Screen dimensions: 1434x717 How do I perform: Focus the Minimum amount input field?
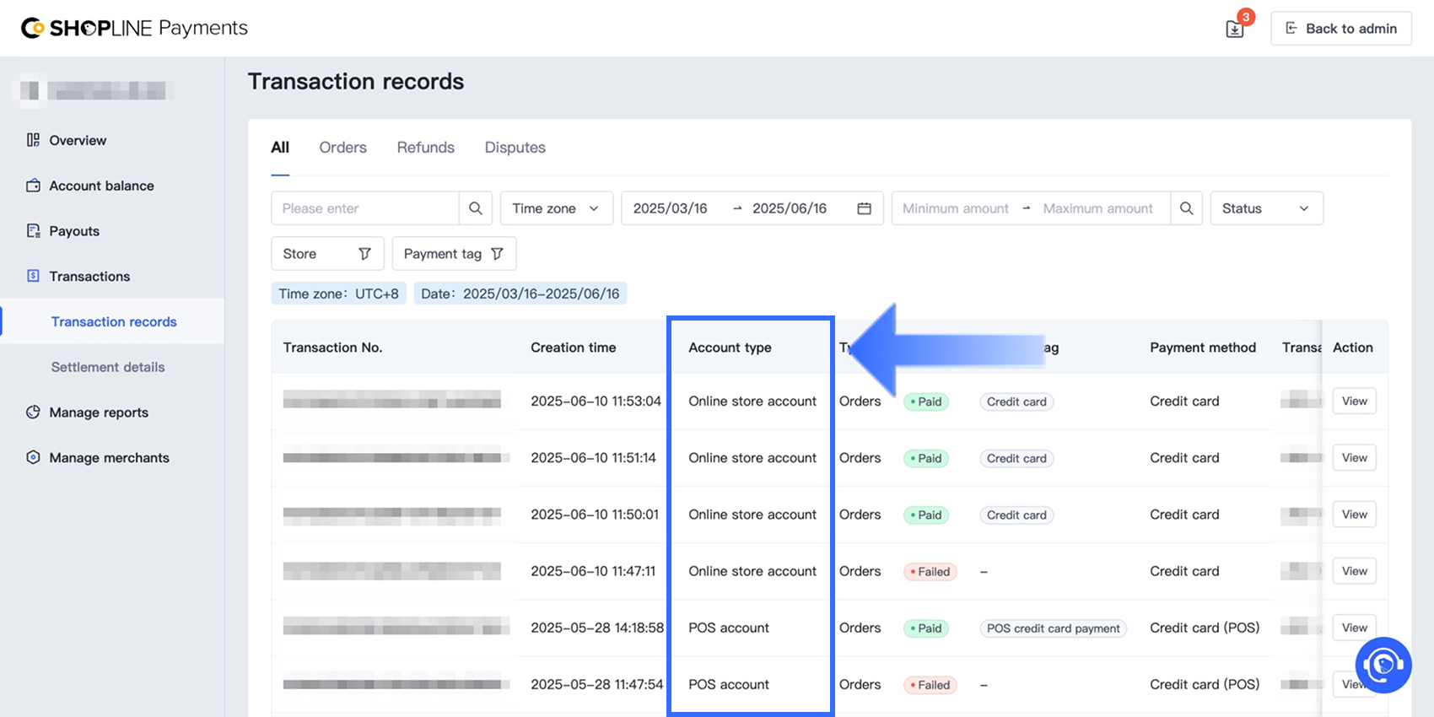tap(955, 208)
